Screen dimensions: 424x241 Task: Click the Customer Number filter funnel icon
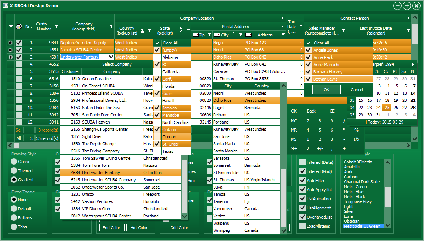pyautogui.click(x=57, y=27)
